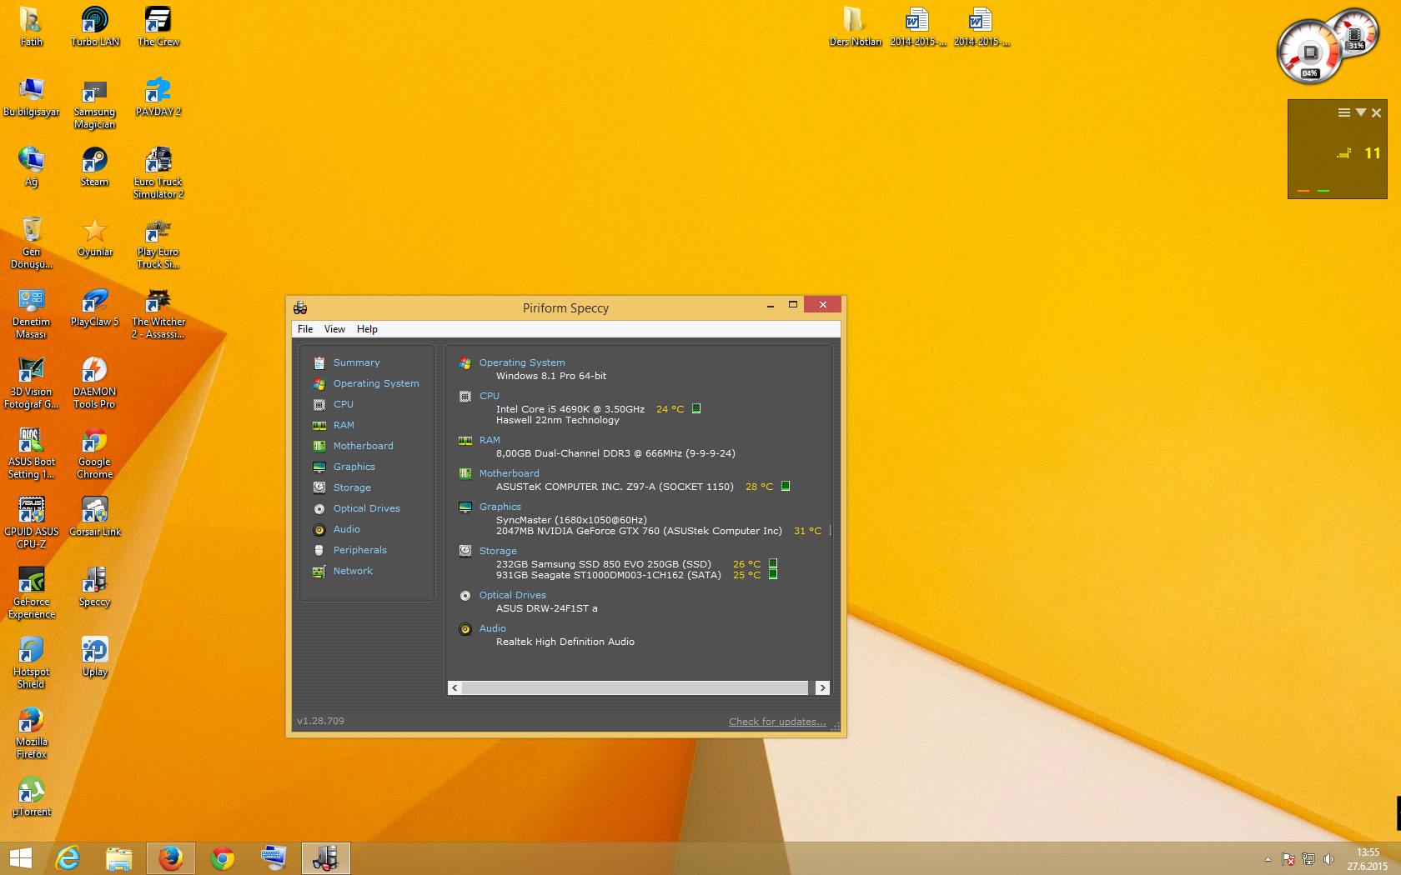Select RAM in the Speccy sidebar

click(x=344, y=425)
